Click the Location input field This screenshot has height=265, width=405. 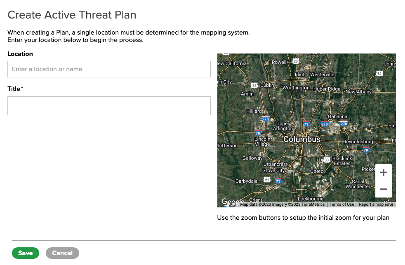[109, 69]
